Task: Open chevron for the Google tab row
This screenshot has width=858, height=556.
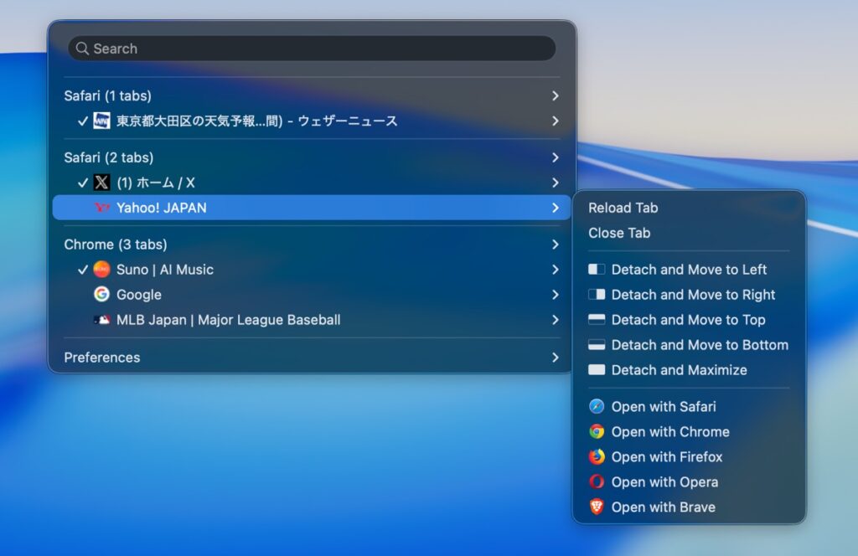Action: tap(555, 295)
